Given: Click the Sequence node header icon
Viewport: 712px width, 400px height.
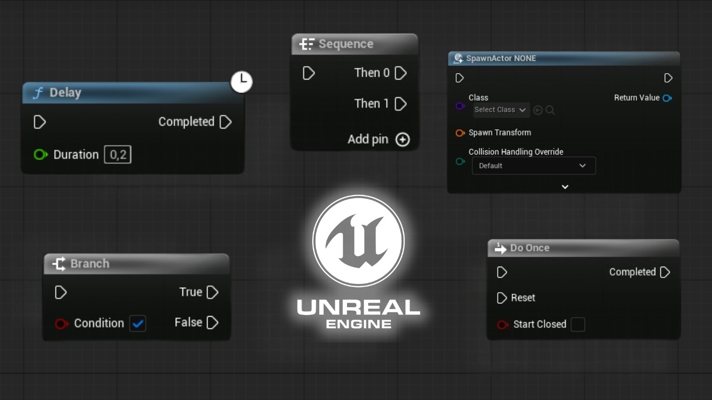Looking at the screenshot, I should [306, 44].
